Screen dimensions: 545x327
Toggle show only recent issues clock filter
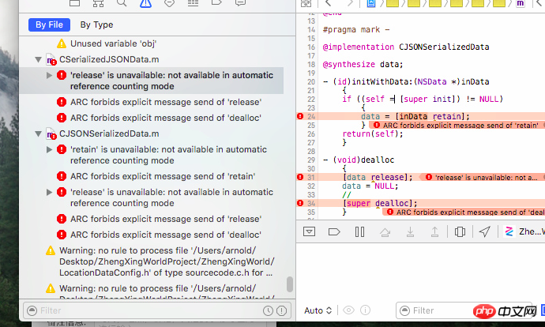point(268,310)
